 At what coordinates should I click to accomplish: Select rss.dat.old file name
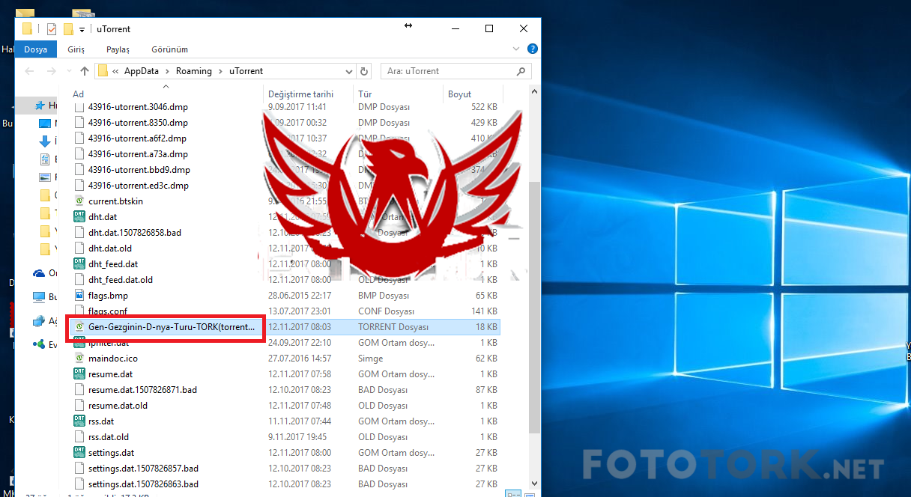pos(108,436)
